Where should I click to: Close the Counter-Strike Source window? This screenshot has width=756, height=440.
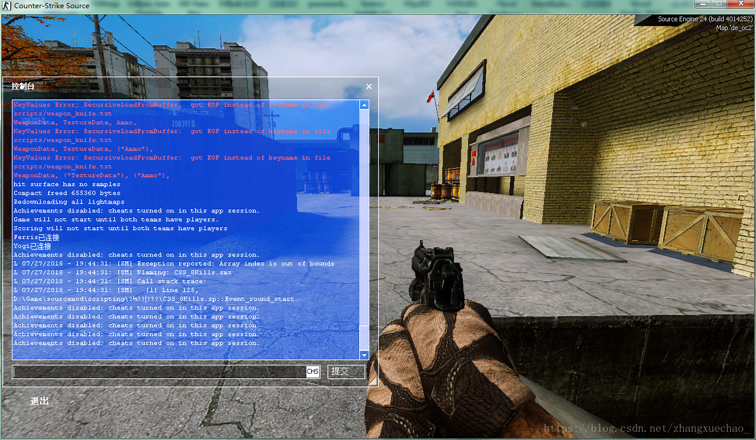[740, 4]
